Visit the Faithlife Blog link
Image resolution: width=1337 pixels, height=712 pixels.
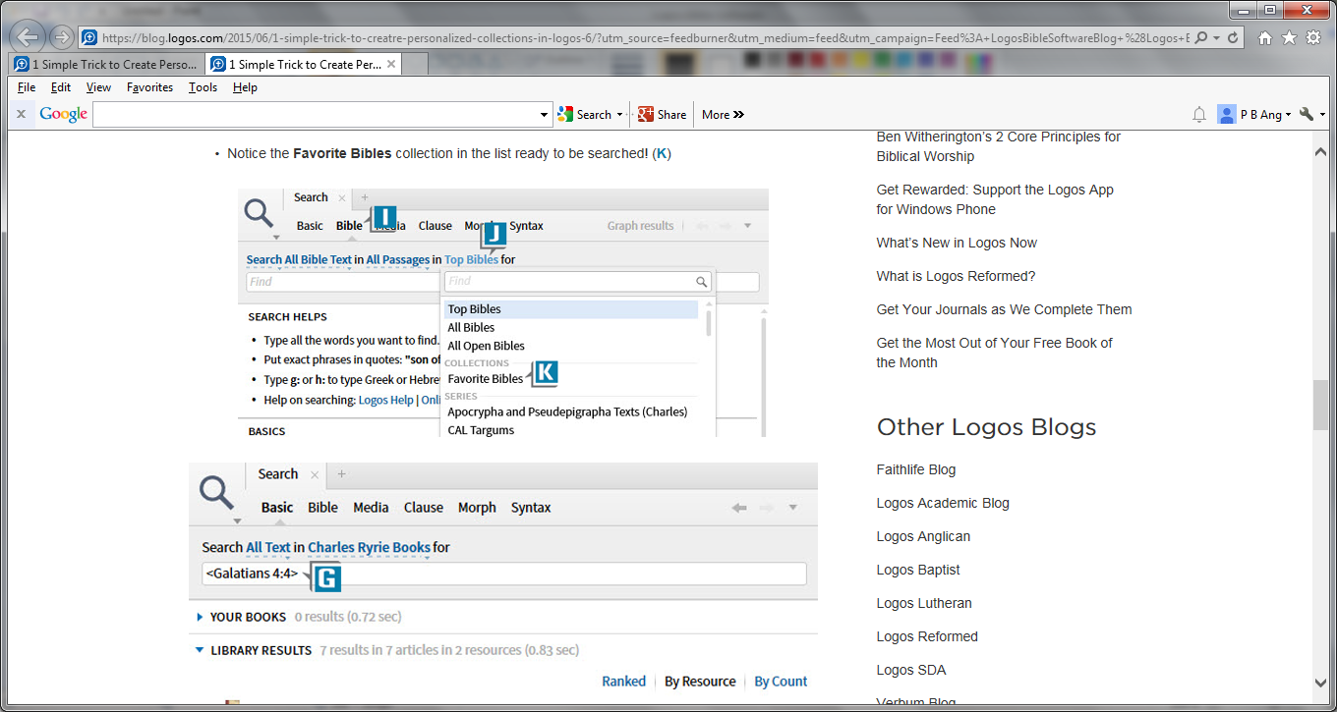coord(915,469)
